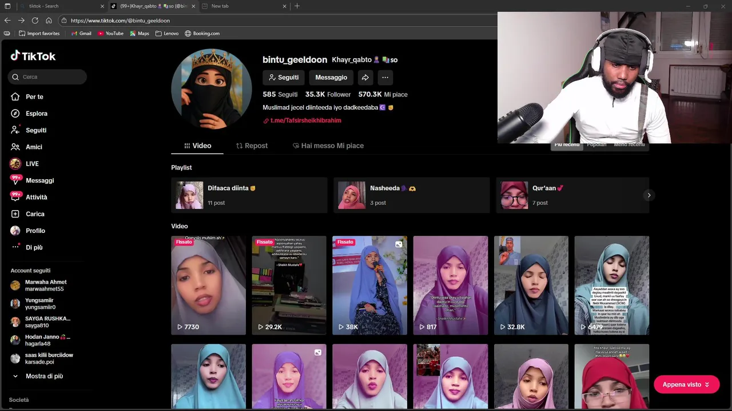Close the tiktok - Search browser tab
The image size is (732, 411).
pos(102,6)
